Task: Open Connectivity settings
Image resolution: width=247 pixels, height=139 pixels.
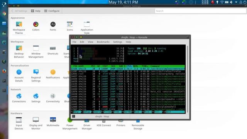Action: click(x=53, y=98)
